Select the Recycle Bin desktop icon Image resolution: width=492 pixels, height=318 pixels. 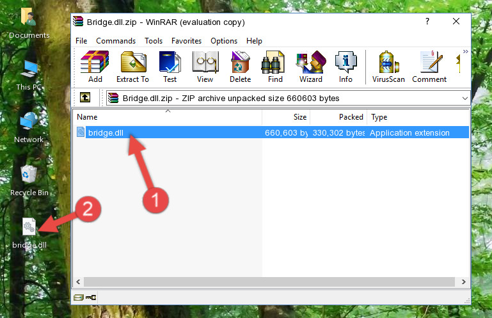[29, 179]
